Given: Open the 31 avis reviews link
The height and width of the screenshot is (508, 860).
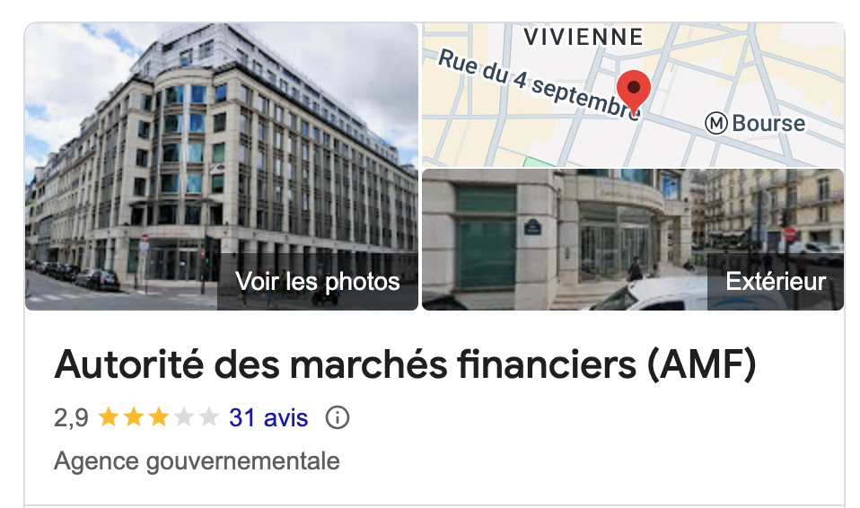Looking at the screenshot, I should [x=268, y=417].
